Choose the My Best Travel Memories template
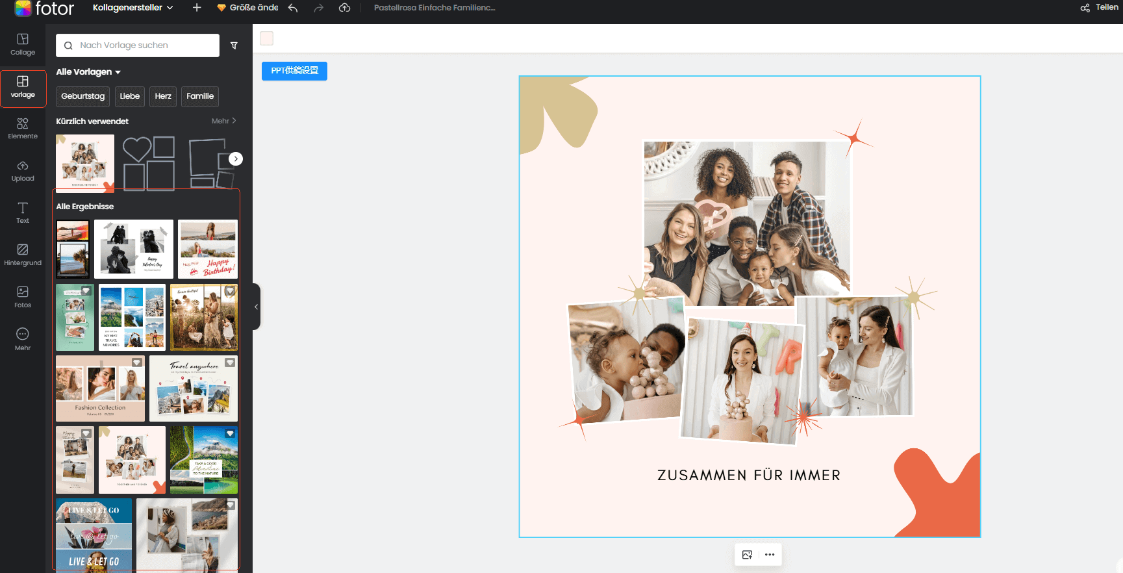1123x573 pixels. tap(132, 317)
